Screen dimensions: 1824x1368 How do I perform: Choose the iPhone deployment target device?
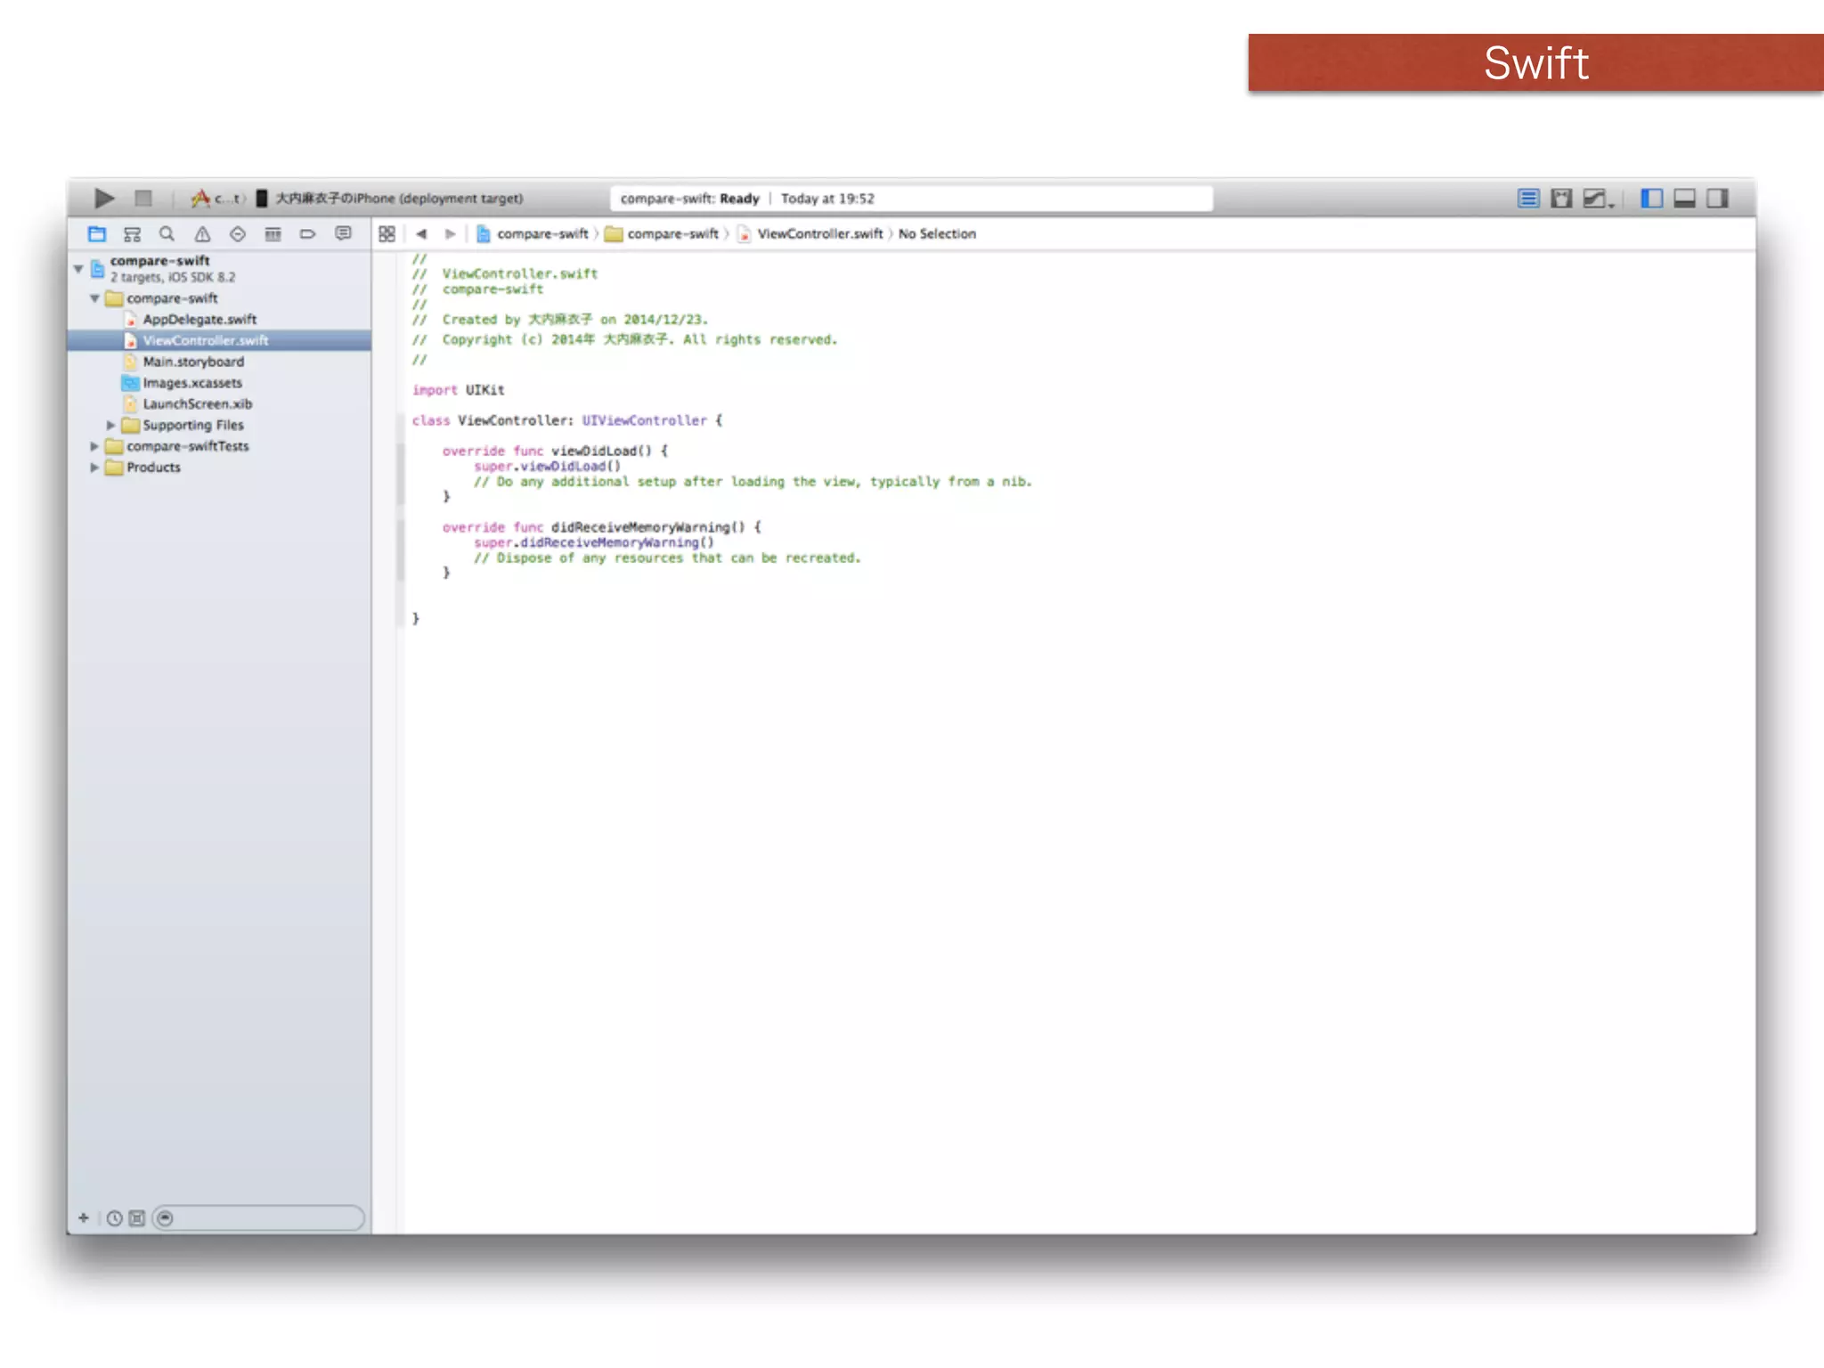pyautogui.click(x=390, y=198)
